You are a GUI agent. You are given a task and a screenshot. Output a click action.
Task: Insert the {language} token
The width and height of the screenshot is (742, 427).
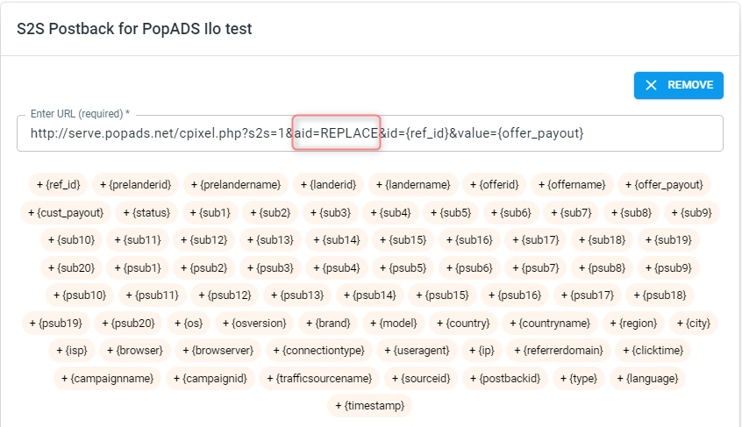[x=647, y=378]
